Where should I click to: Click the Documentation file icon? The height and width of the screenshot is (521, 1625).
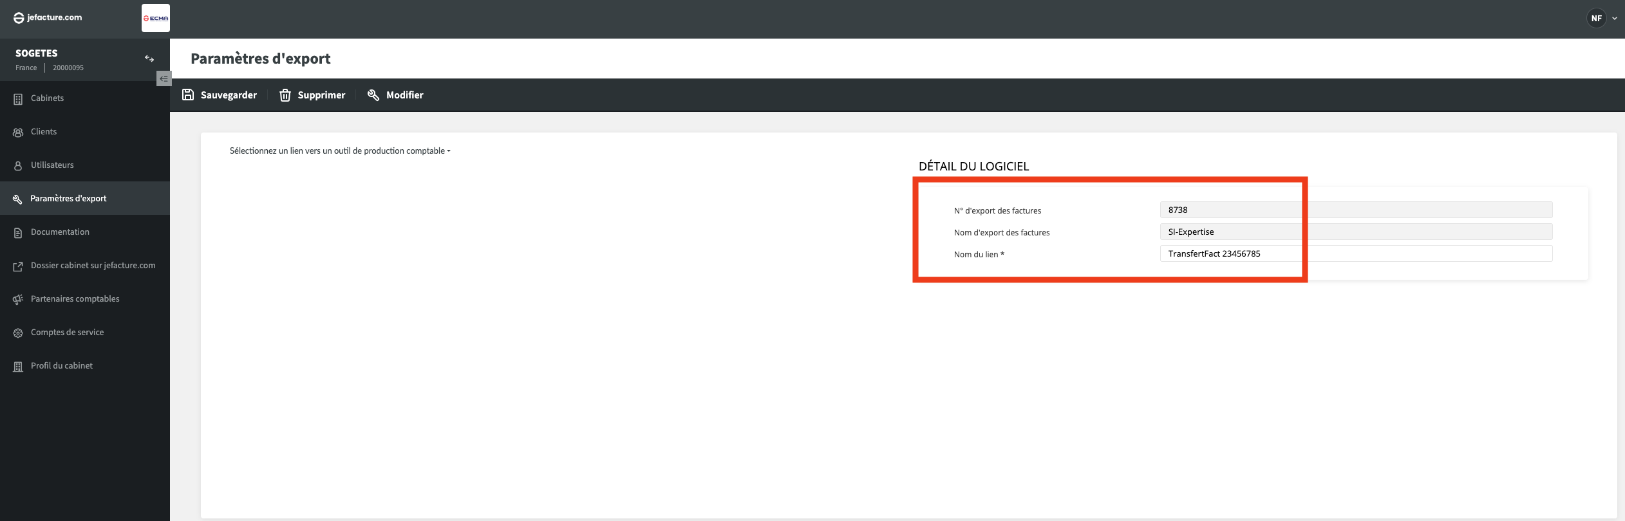pos(18,233)
